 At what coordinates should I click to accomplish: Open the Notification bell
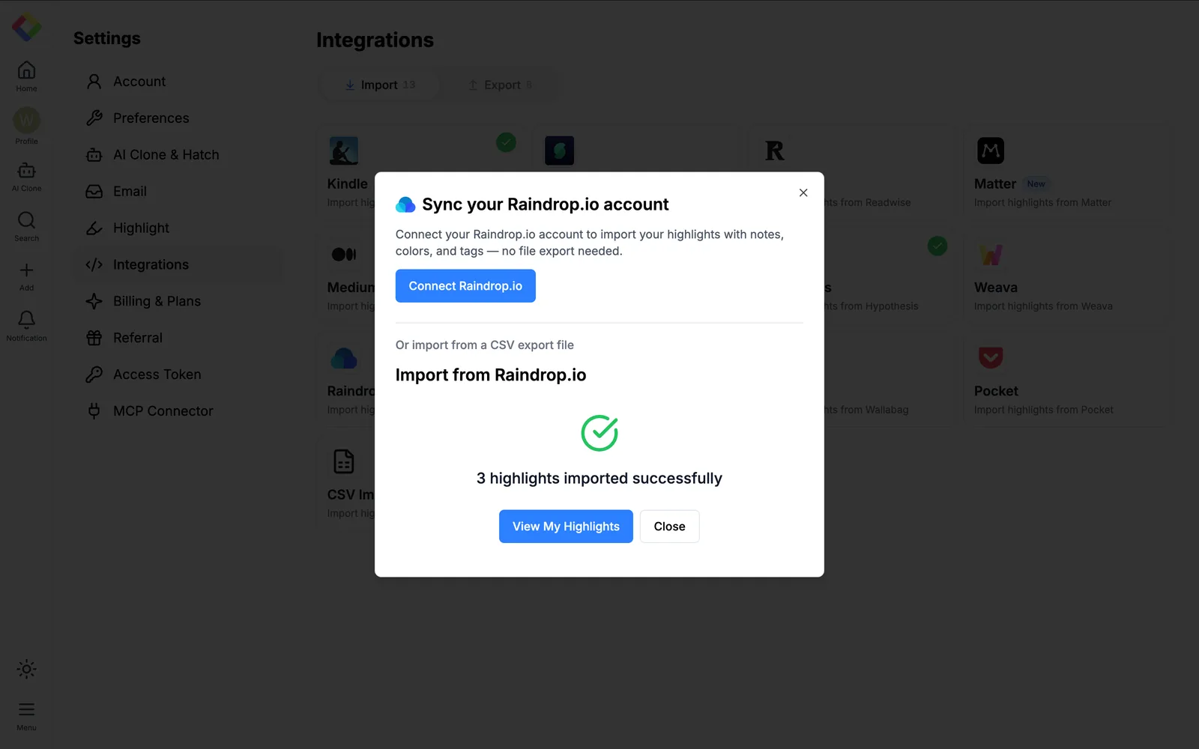26,320
